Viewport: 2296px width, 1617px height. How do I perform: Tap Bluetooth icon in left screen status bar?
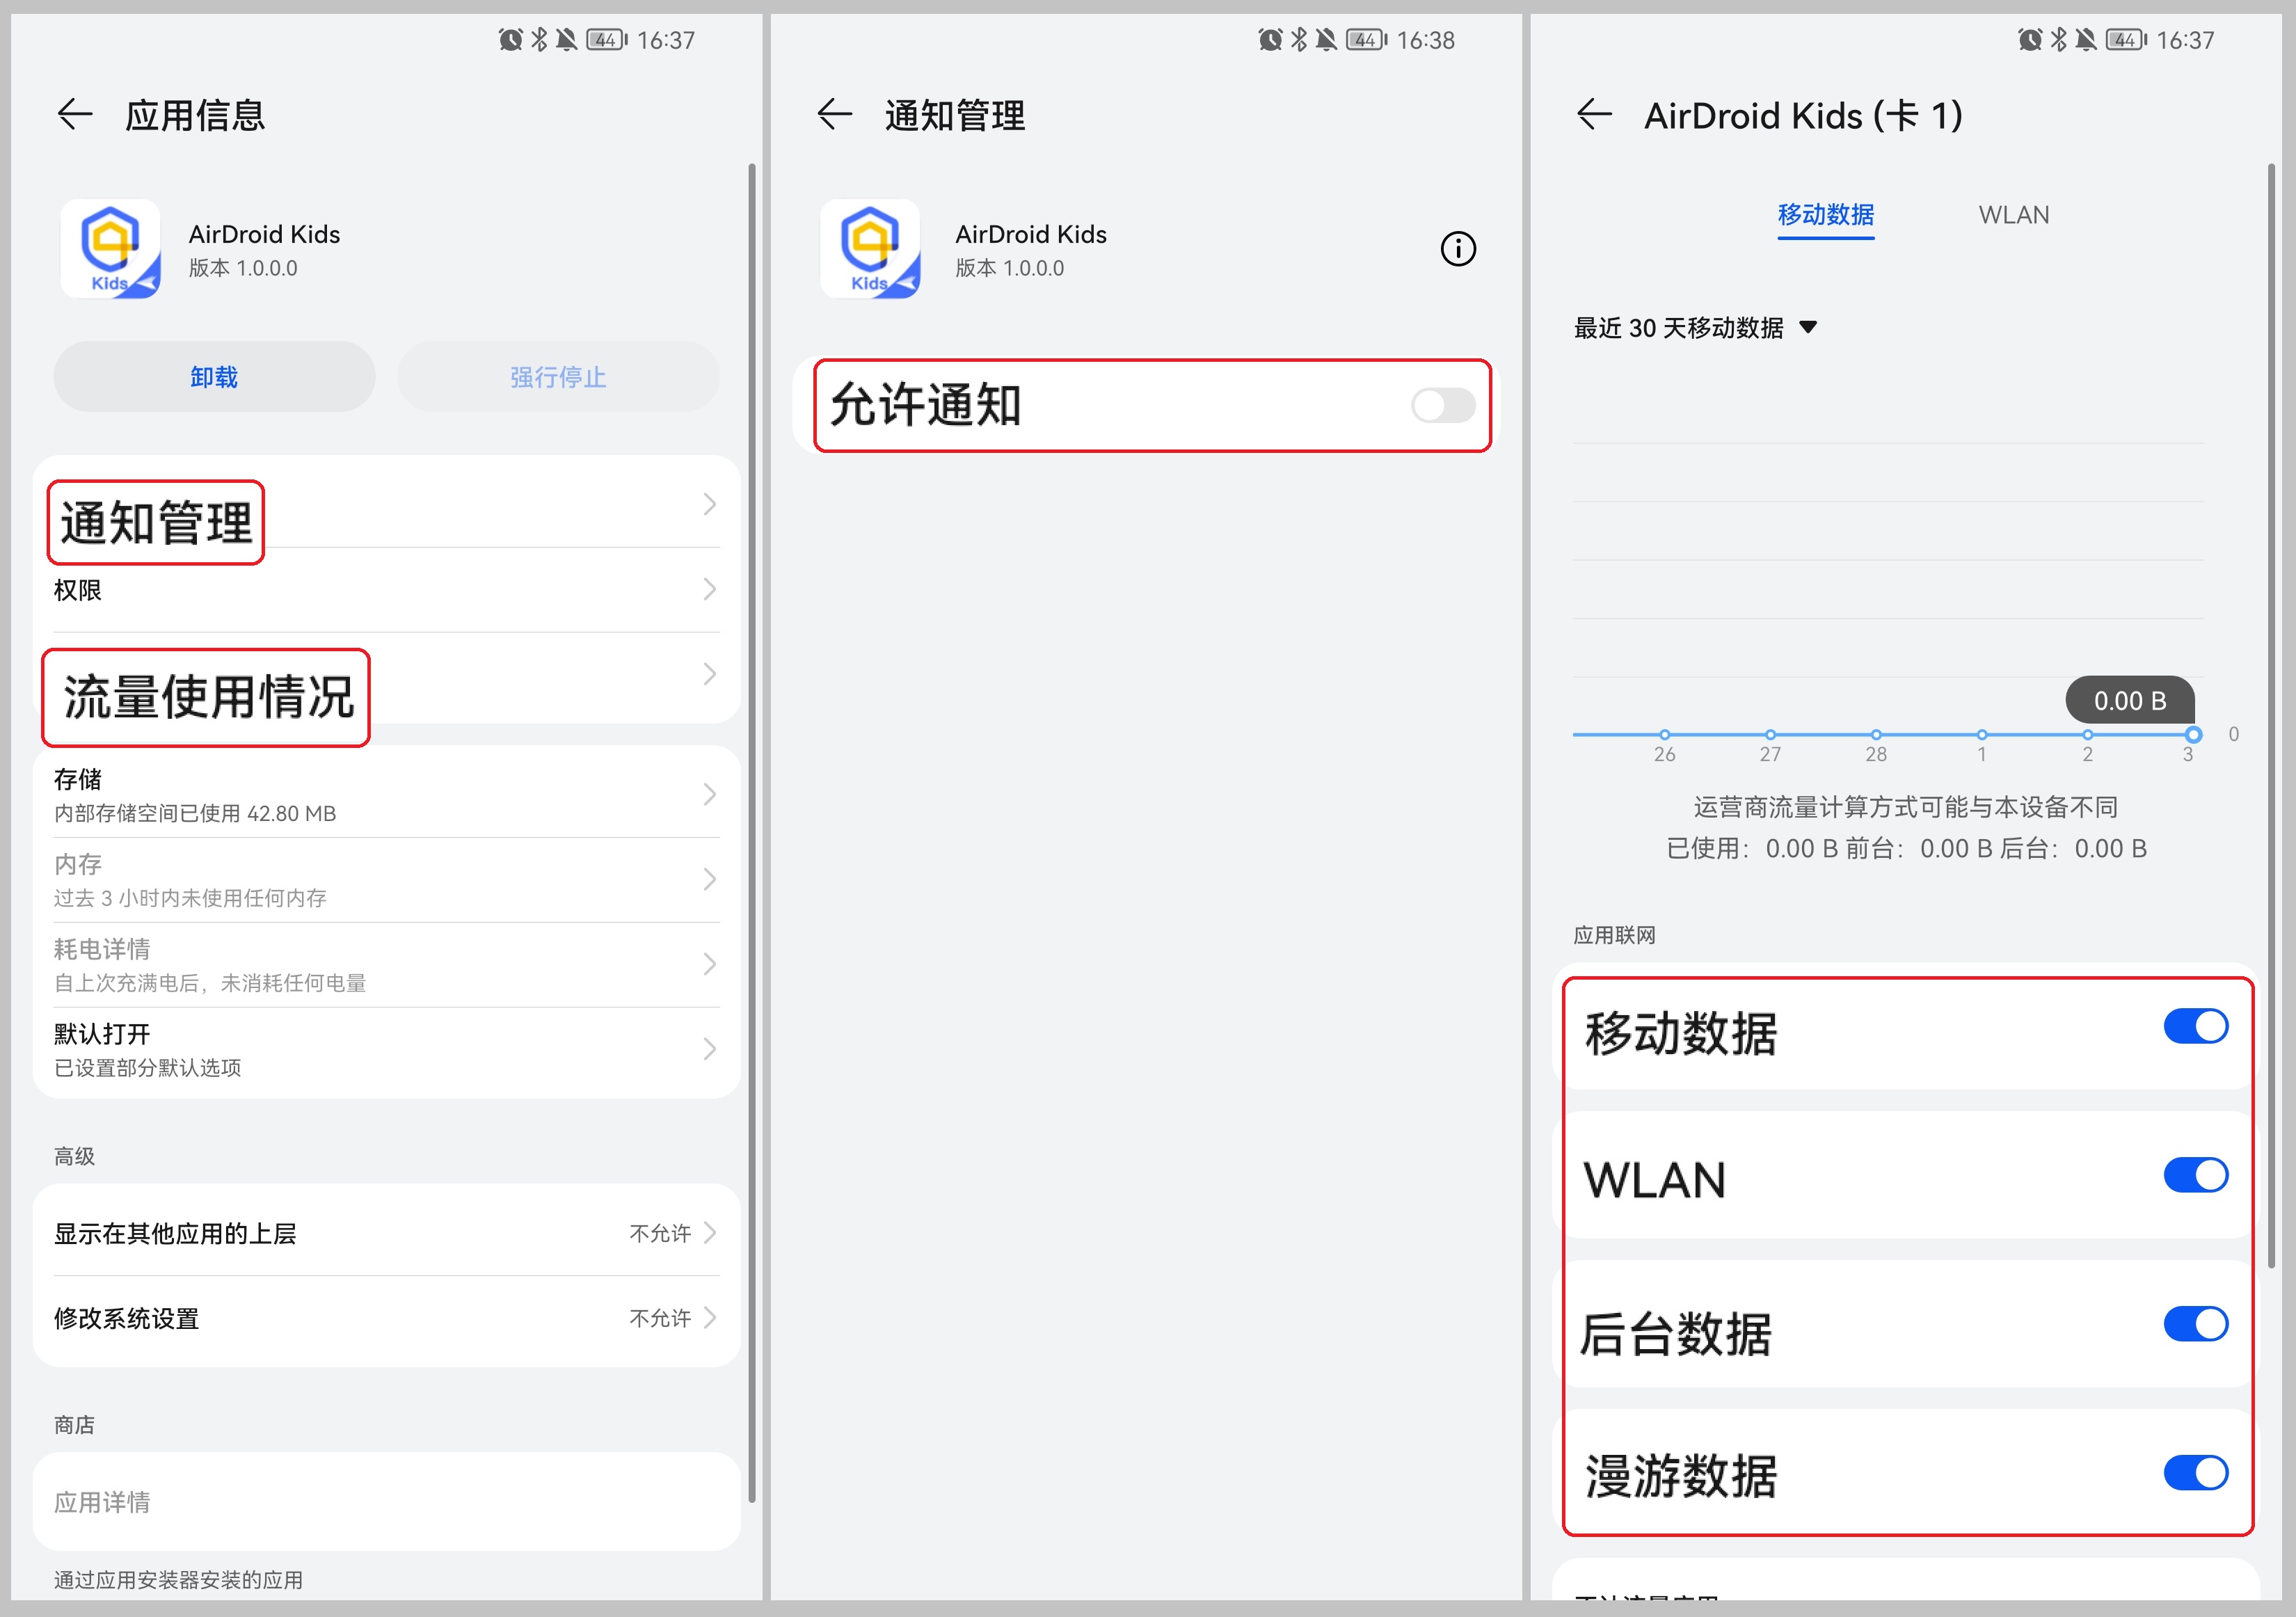click(540, 40)
